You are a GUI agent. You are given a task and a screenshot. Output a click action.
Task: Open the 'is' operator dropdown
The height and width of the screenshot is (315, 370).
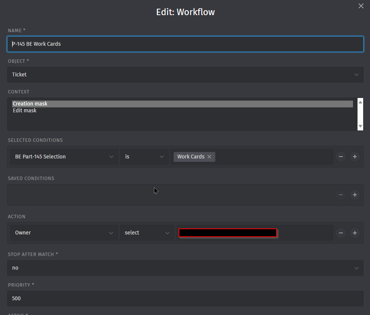[x=145, y=157]
